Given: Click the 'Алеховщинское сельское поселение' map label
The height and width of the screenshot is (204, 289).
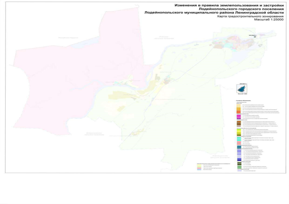Looking at the screenshot, I should 220,157.
